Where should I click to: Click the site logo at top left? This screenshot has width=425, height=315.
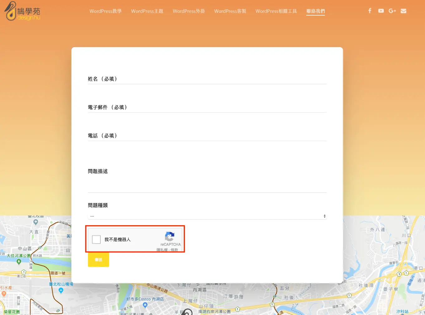click(x=22, y=11)
